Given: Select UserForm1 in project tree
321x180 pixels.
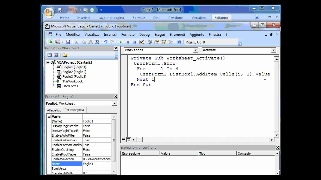Looking at the screenshot, I should 70,86.
